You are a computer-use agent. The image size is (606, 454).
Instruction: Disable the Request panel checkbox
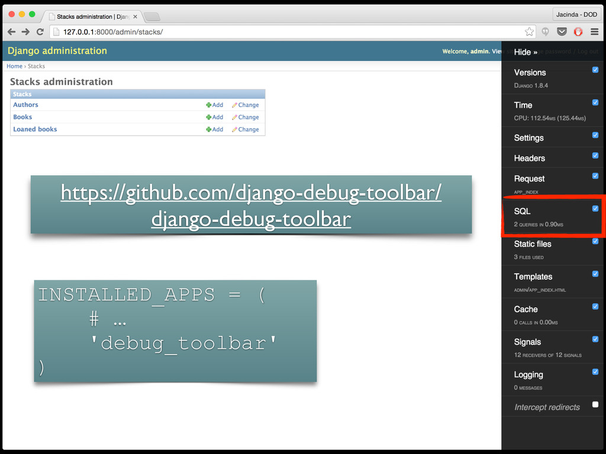[x=595, y=176]
